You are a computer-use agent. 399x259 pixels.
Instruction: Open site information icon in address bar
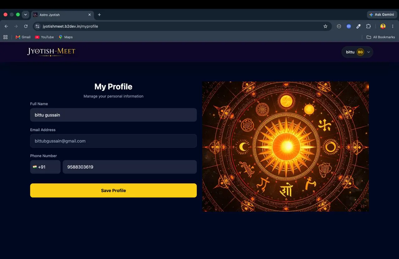pyautogui.click(x=37, y=26)
